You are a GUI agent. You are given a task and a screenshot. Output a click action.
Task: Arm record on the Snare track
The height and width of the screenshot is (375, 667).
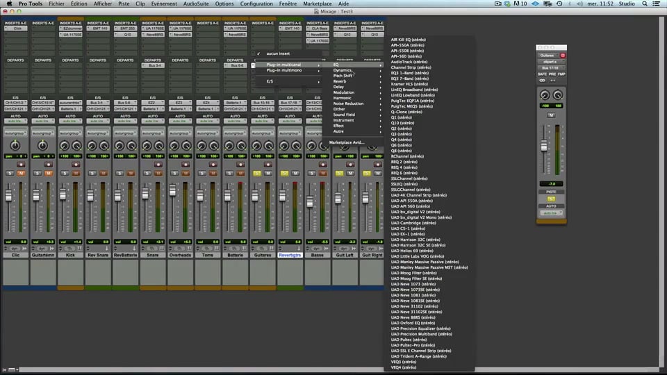[158, 165]
